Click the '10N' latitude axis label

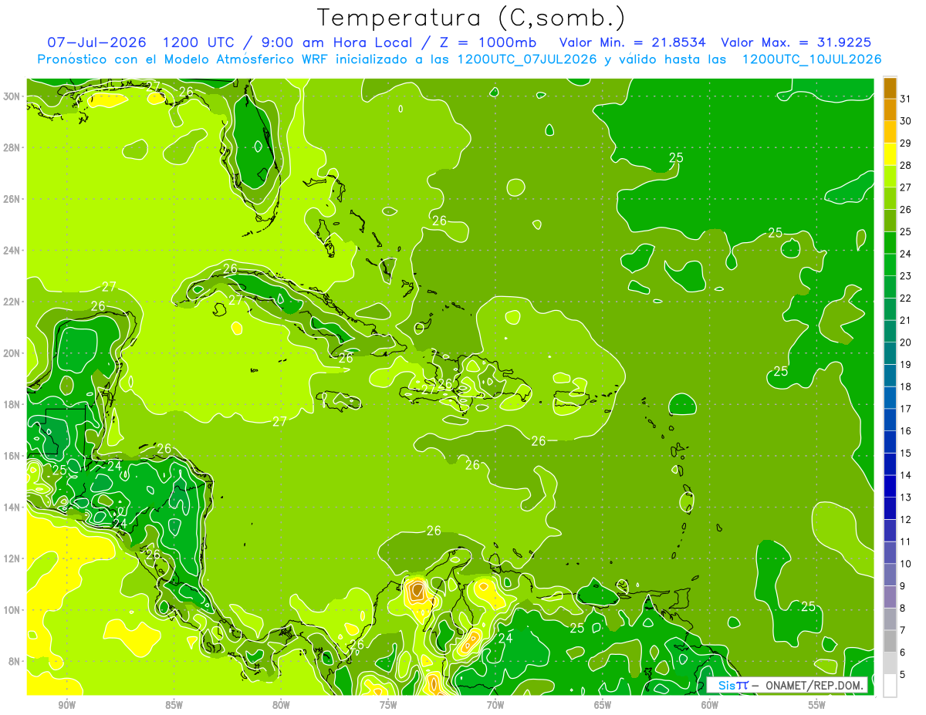coord(12,609)
